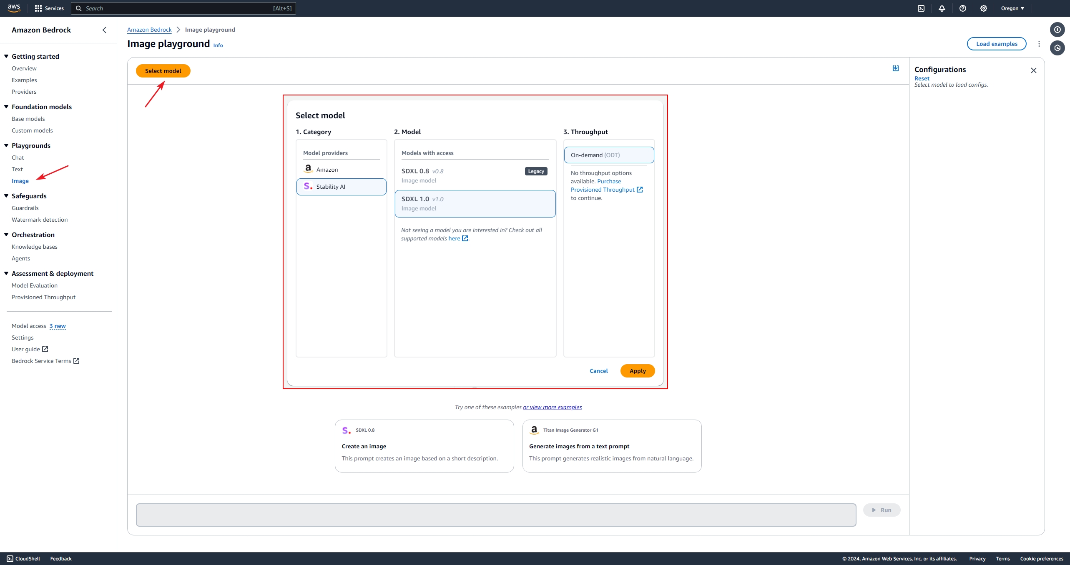Select On-demand throughput option
The image size is (1070, 565).
[x=609, y=155]
